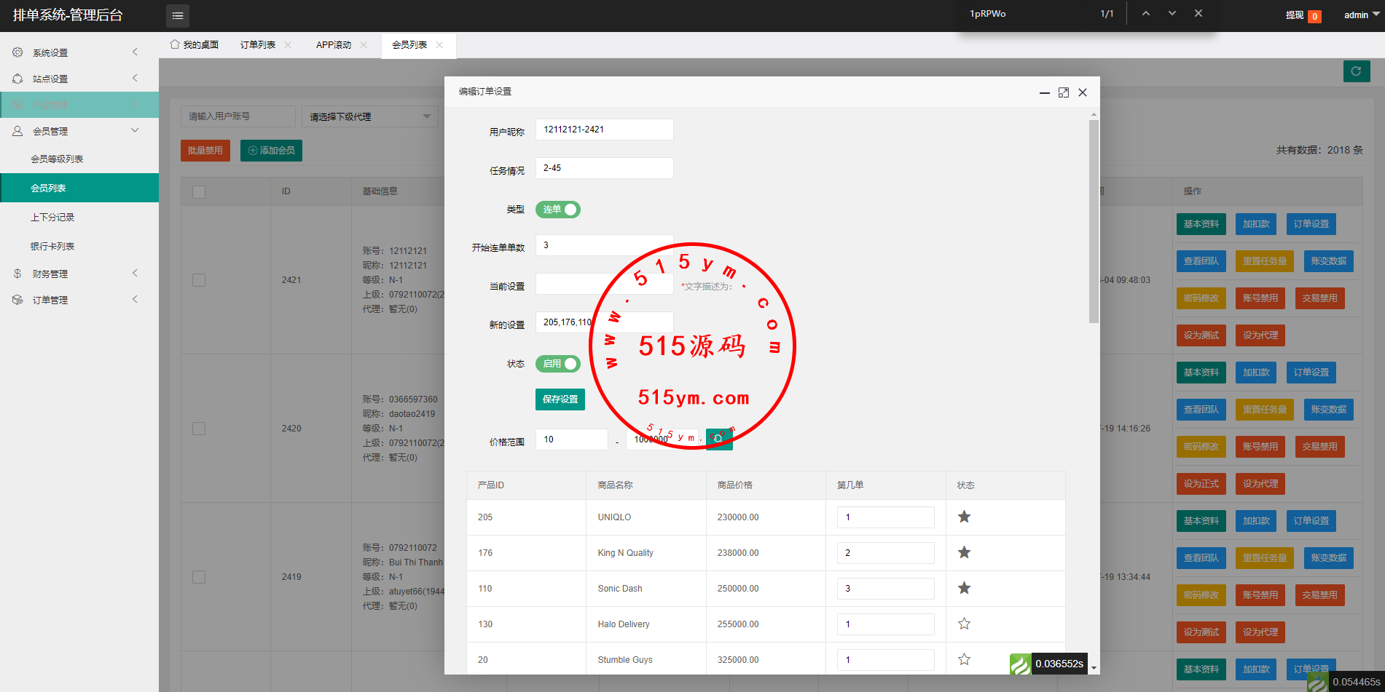The image size is (1385, 692).
Task: Check the checkbox for member 2421
Action: [x=199, y=280]
